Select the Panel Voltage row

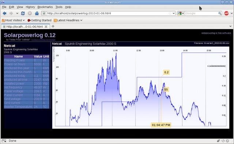coord(27,91)
